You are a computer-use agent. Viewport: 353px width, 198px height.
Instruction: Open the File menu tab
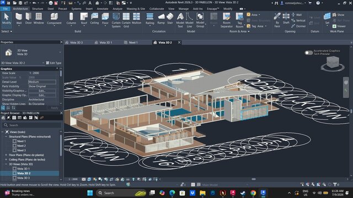click(x=5, y=9)
